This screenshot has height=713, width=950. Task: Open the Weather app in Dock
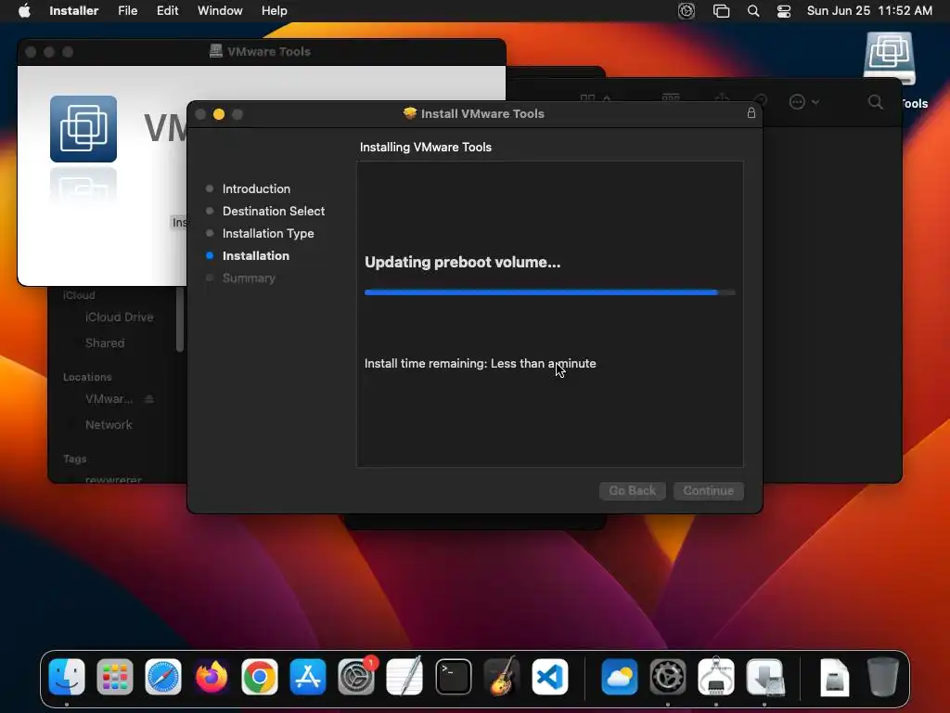[619, 677]
